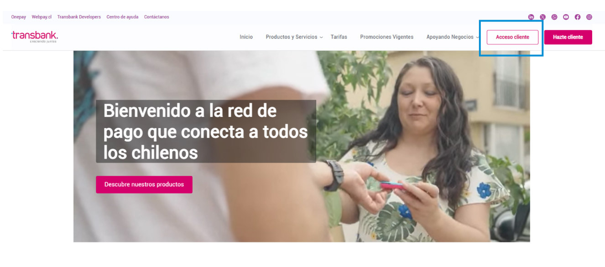Open the X (Twitter) social icon
Viewport: 605px width, 267px height.
click(x=542, y=17)
